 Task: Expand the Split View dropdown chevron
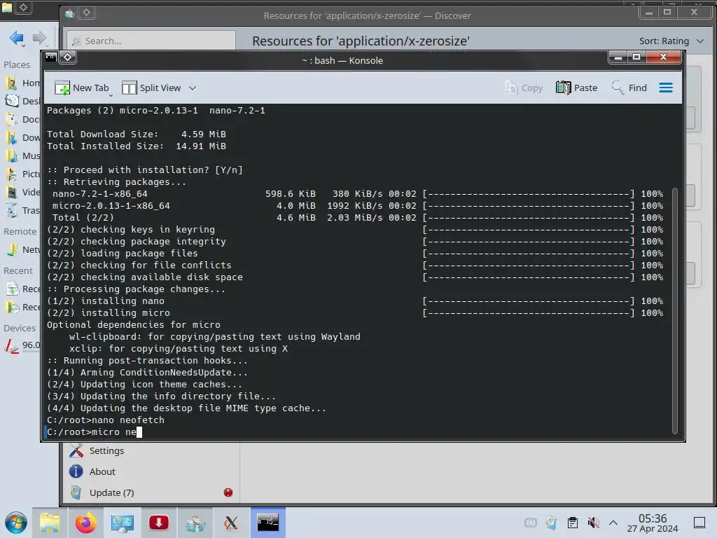[x=193, y=88]
